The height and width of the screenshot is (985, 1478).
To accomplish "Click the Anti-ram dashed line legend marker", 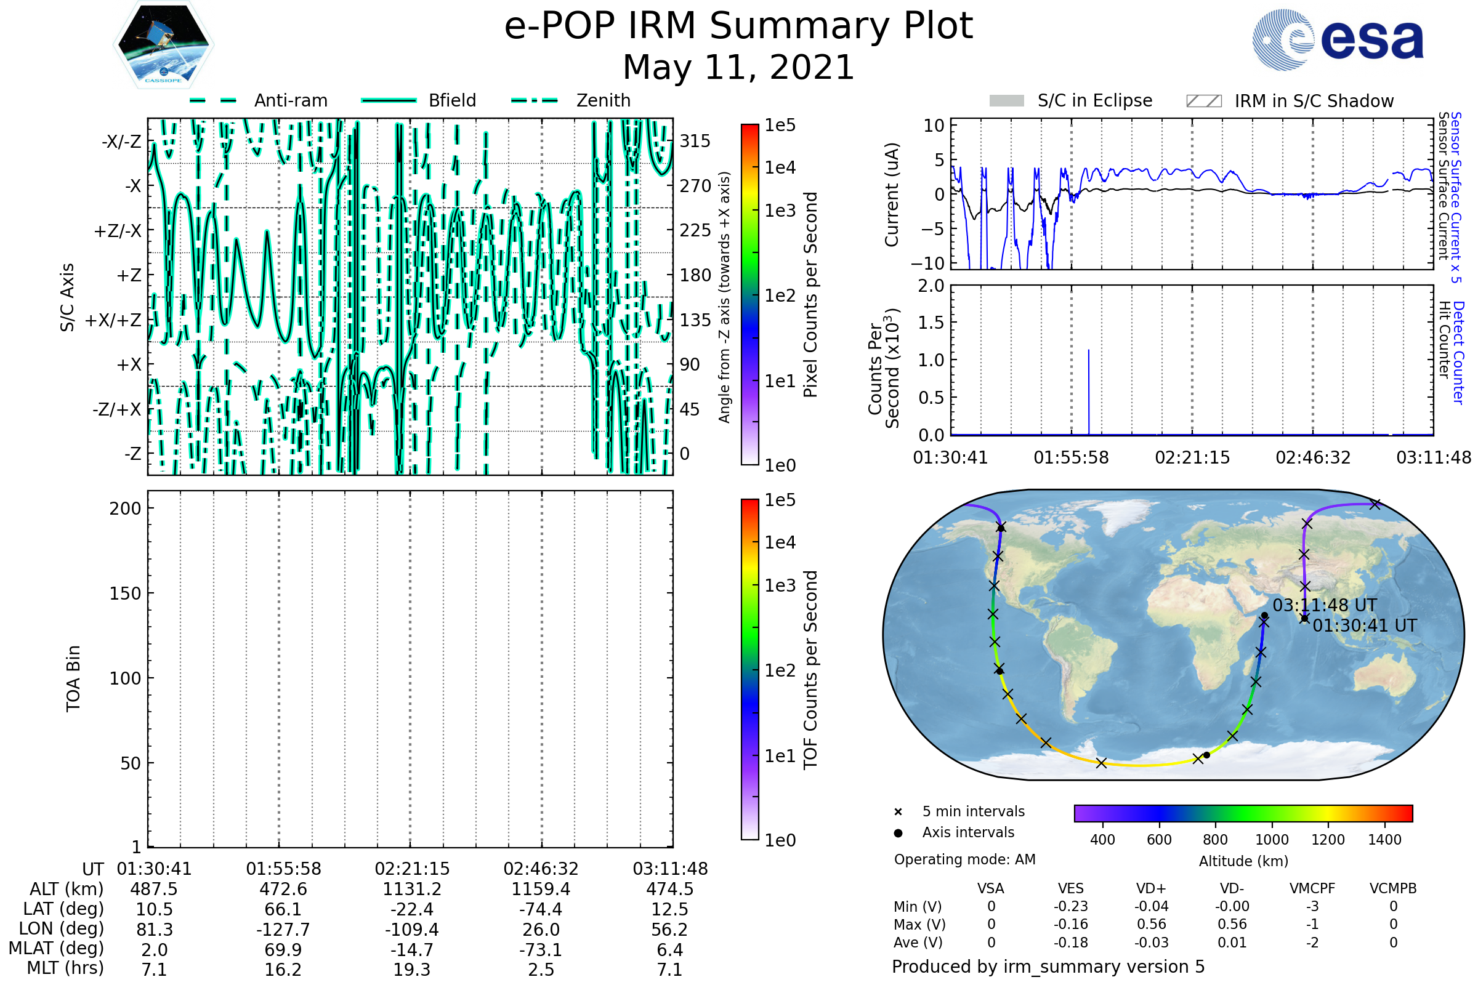I will tap(213, 100).
